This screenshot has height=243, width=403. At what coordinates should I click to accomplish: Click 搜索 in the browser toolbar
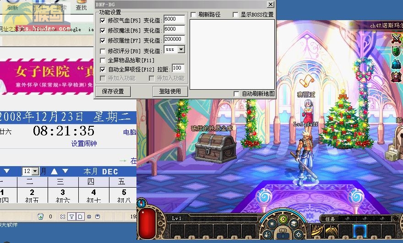pos(61,8)
